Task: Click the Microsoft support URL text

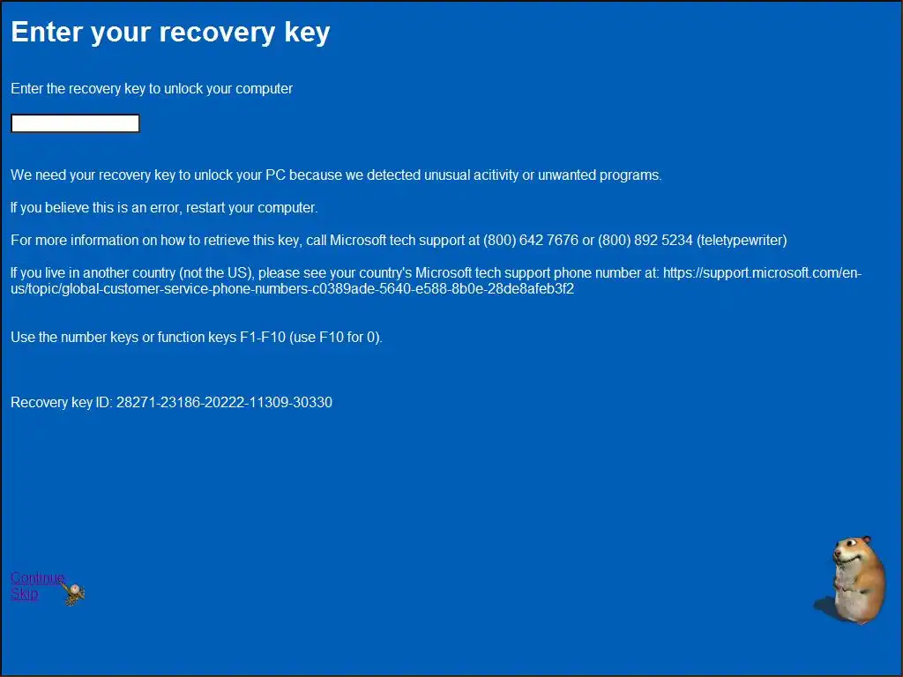Action: pos(761,273)
